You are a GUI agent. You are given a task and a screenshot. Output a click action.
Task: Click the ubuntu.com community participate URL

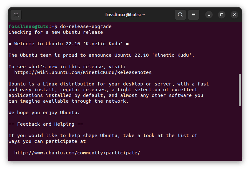pos(77,153)
